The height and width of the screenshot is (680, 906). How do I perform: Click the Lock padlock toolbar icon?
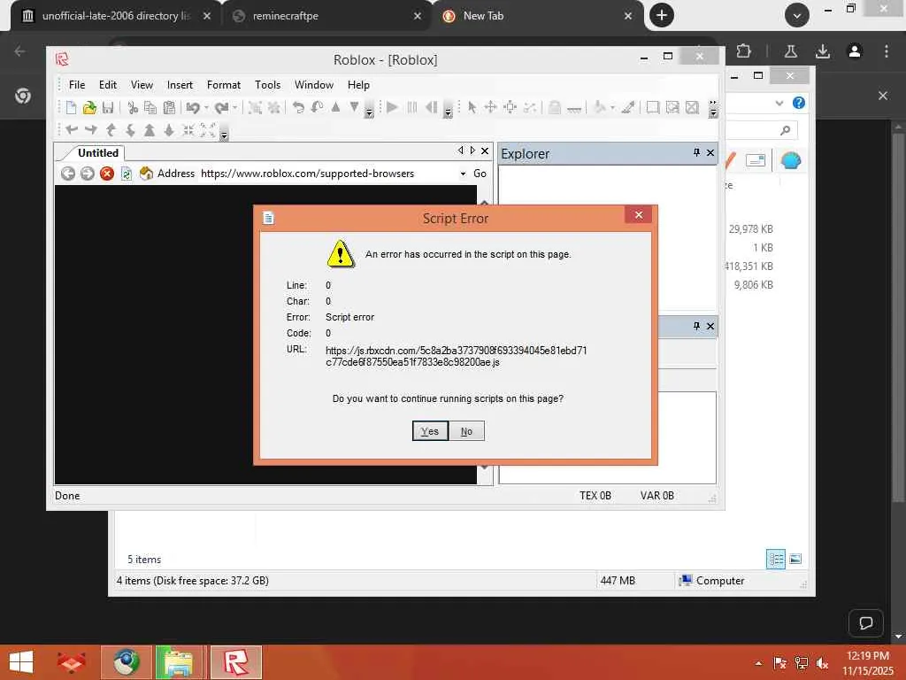pyautogui.click(x=554, y=107)
